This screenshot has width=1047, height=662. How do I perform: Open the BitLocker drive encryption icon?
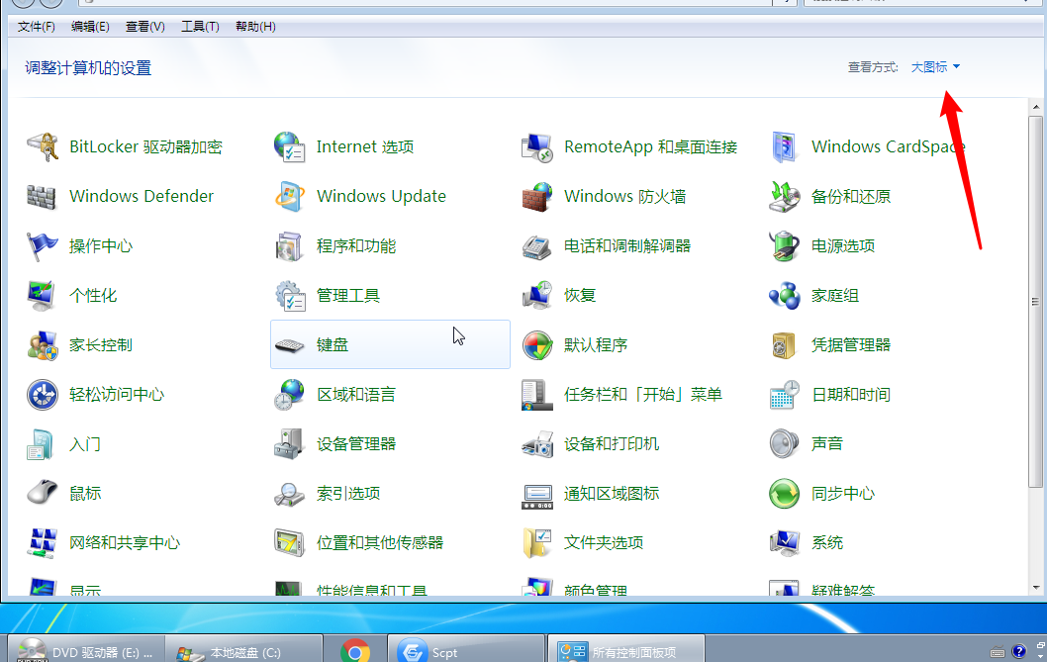43,147
